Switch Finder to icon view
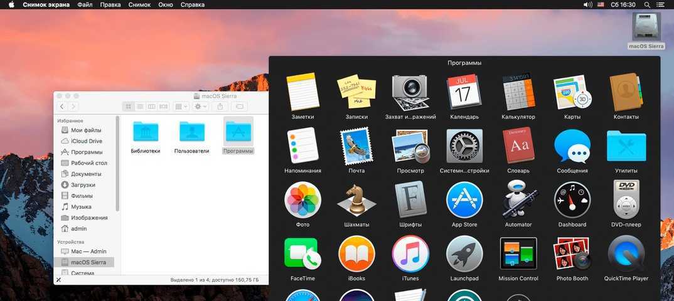This screenshot has width=674, height=301. point(129,107)
